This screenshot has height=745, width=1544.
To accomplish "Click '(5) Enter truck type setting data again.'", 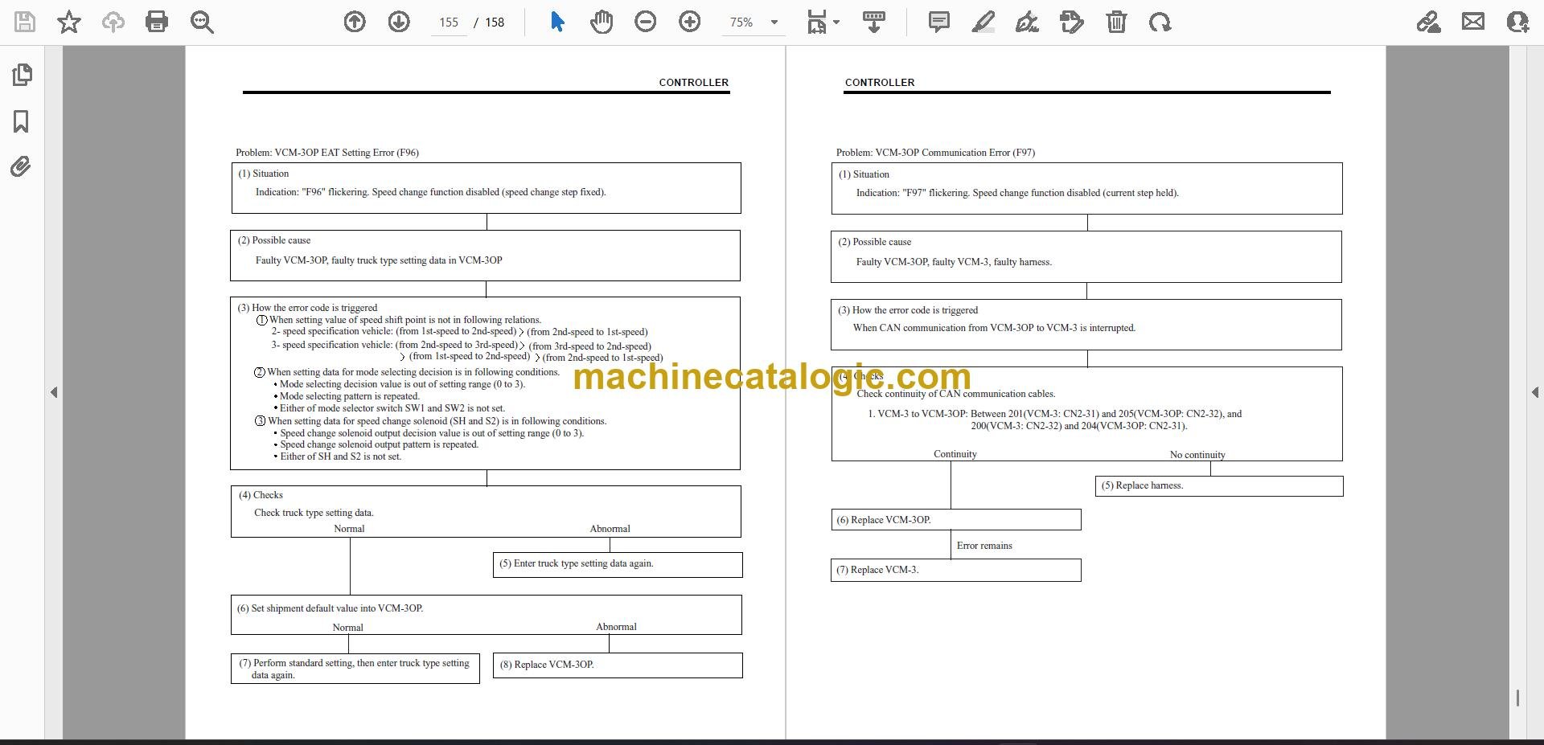I will point(576,563).
